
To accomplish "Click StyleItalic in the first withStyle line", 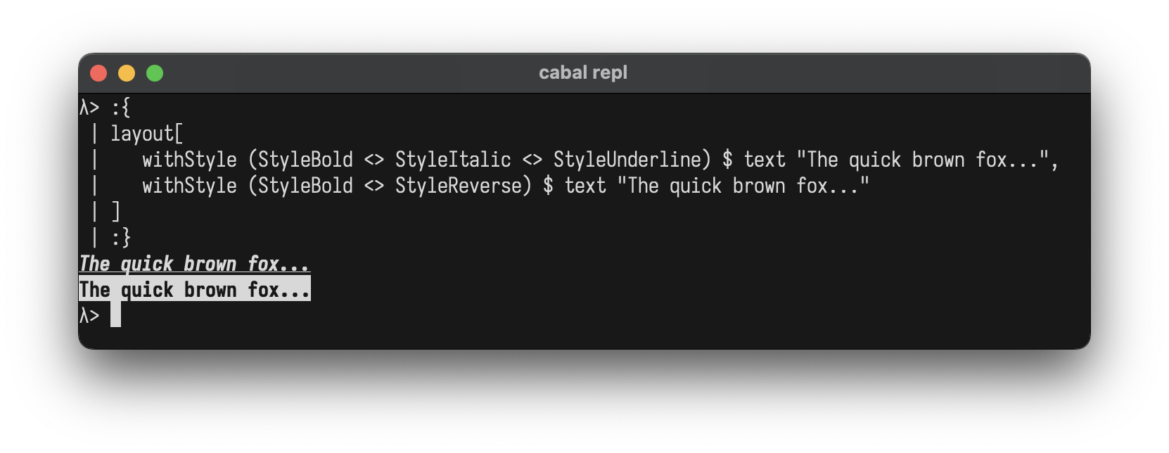I will click(x=453, y=160).
